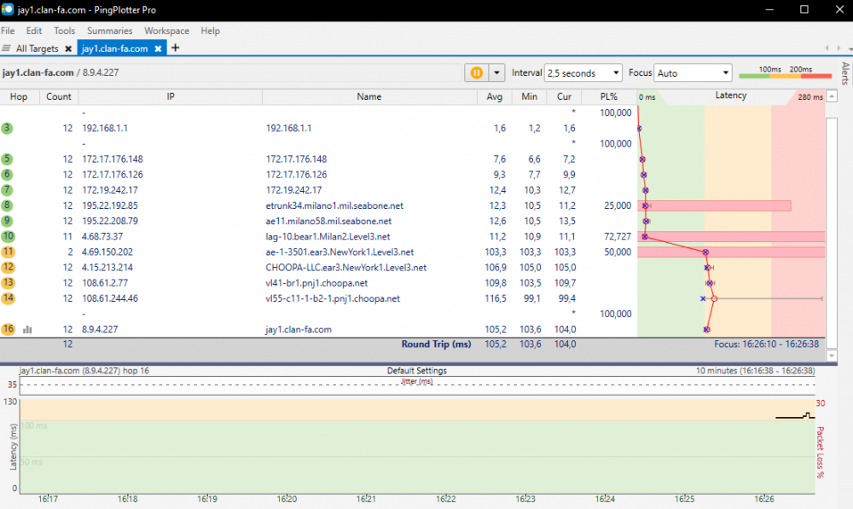The width and height of the screenshot is (853, 509).
Task: Click the Min column header
Action: pos(529,96)
